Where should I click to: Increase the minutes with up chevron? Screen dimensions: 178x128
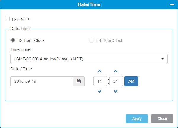(x=115, y=71)
